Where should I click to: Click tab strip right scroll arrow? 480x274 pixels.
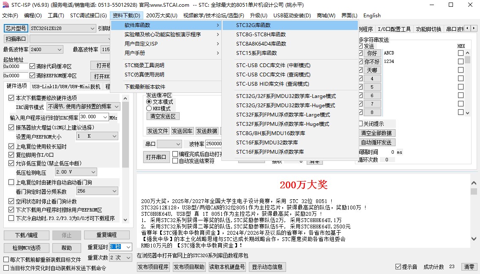pos(474,28)
